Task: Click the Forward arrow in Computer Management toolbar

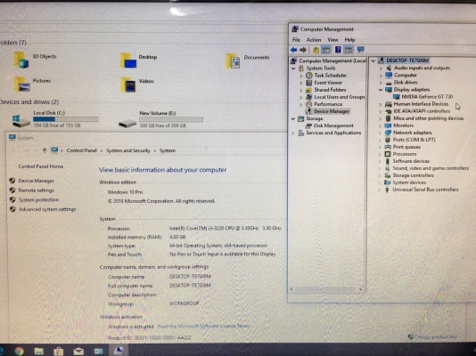Action: 303,50
